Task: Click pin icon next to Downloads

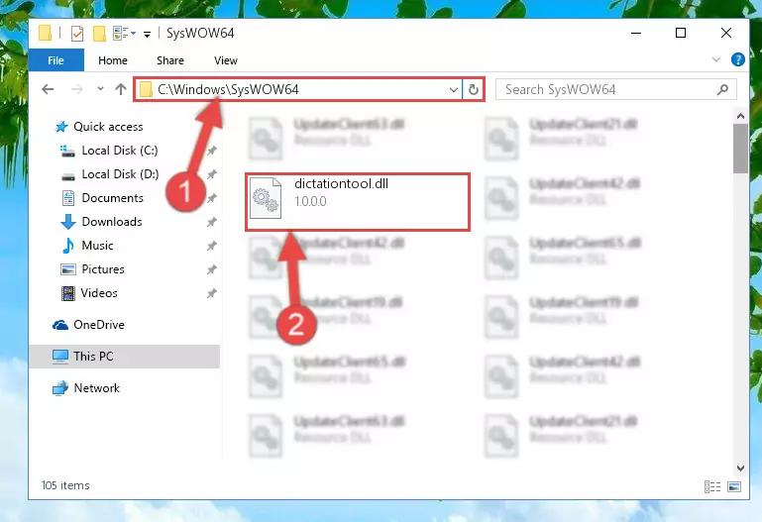Action: [211, 222]
